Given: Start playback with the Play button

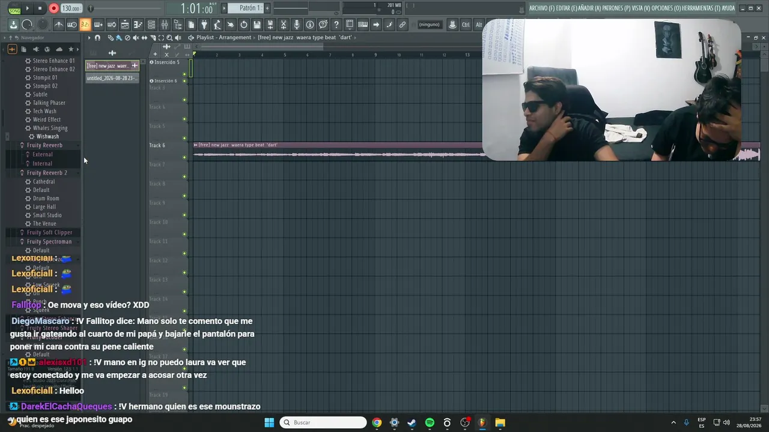Looking at the screenshot, I should pyautogui.click(x=27, y=8).
